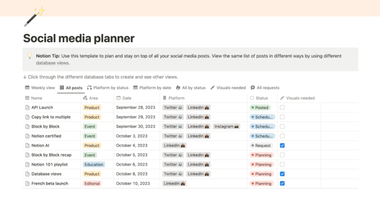
Task: Open the API Launch page
Action: point(42,108)
